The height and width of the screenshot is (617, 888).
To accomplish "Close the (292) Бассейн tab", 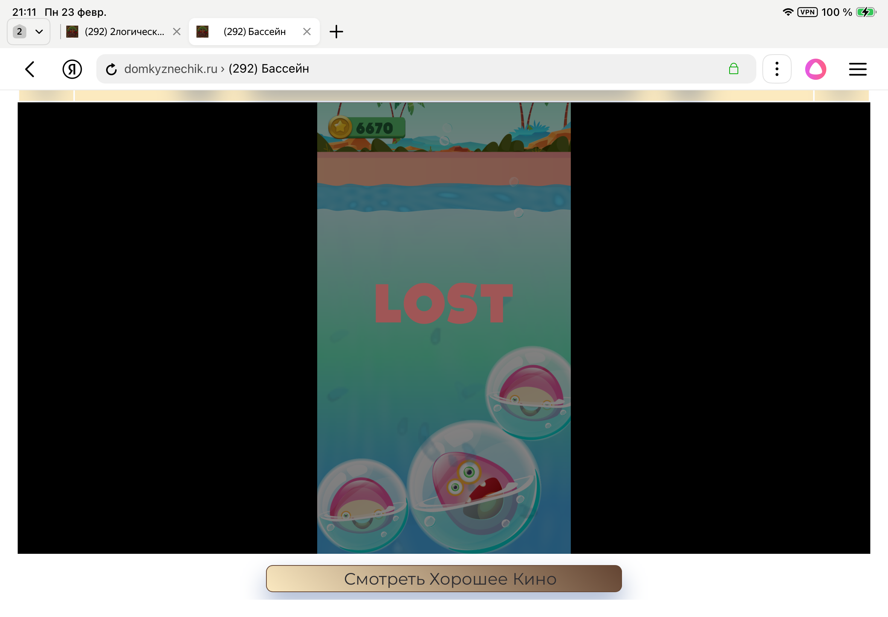I will [x=307, y=32].
